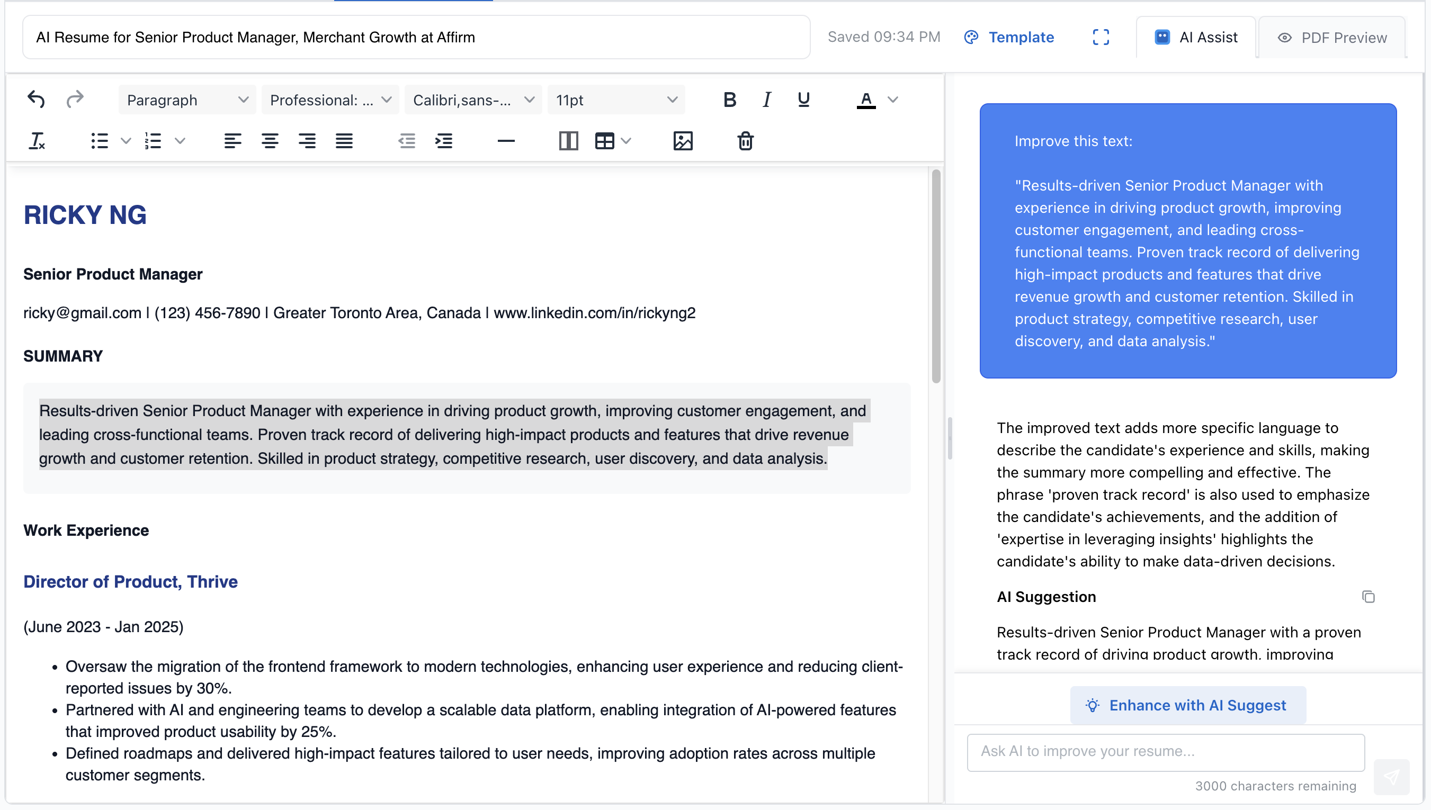Viewport: 1431px width, 810px height.
Task: Toggle bold formatting
Action: click(x=729, y=100)
